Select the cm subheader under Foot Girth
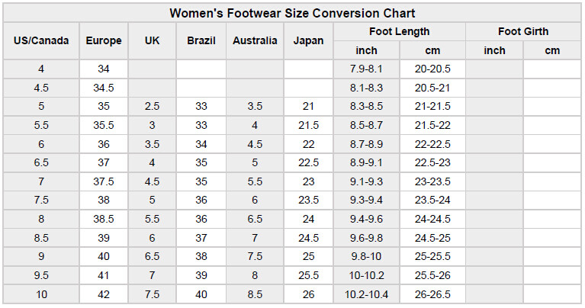Viewport: 585px width, 308px height. click(x=552, y=51)
